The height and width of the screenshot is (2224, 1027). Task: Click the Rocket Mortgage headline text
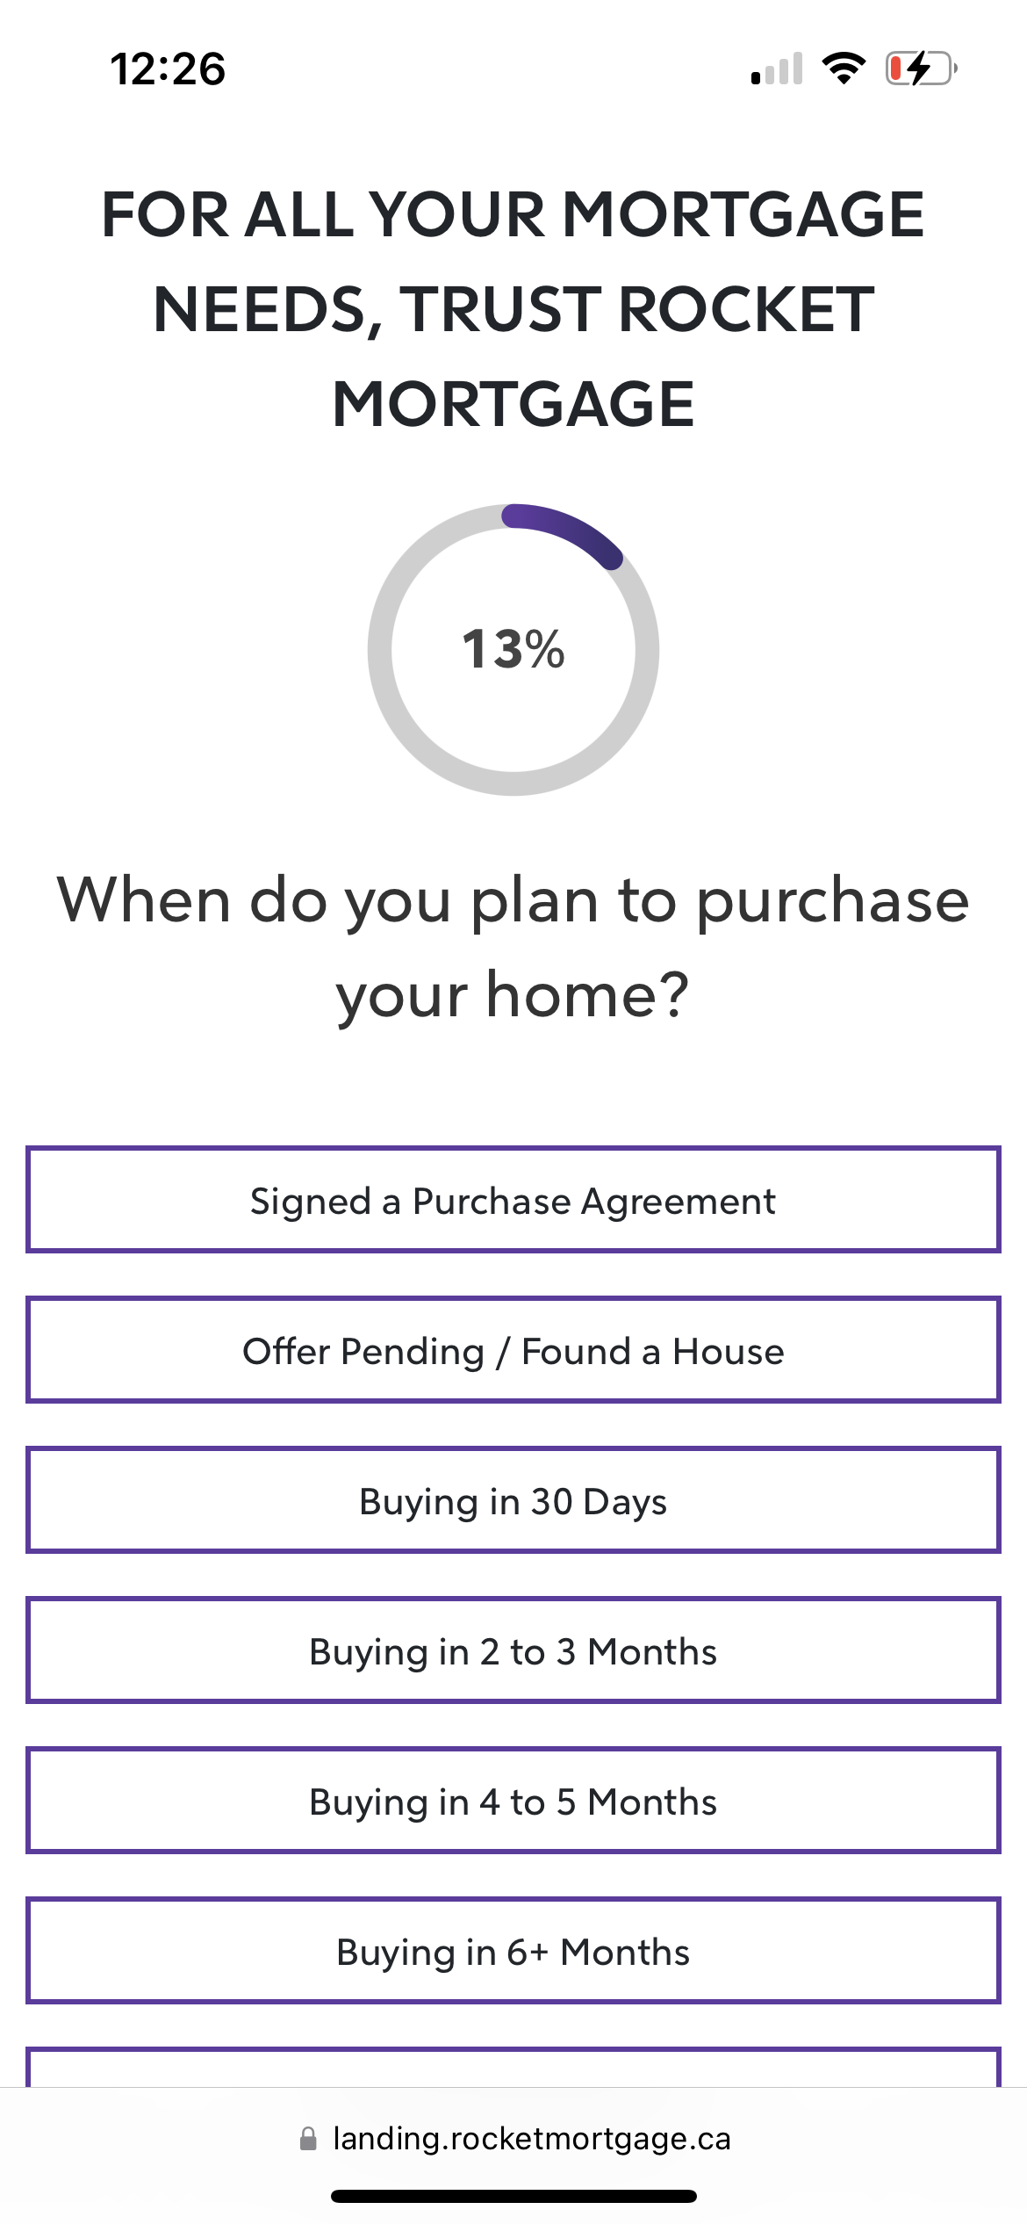click(513, 309)
